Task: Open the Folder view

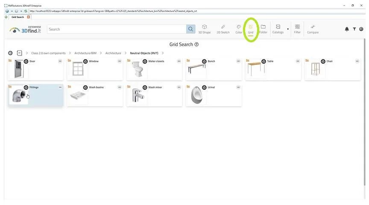Action: tap(263, 29)
